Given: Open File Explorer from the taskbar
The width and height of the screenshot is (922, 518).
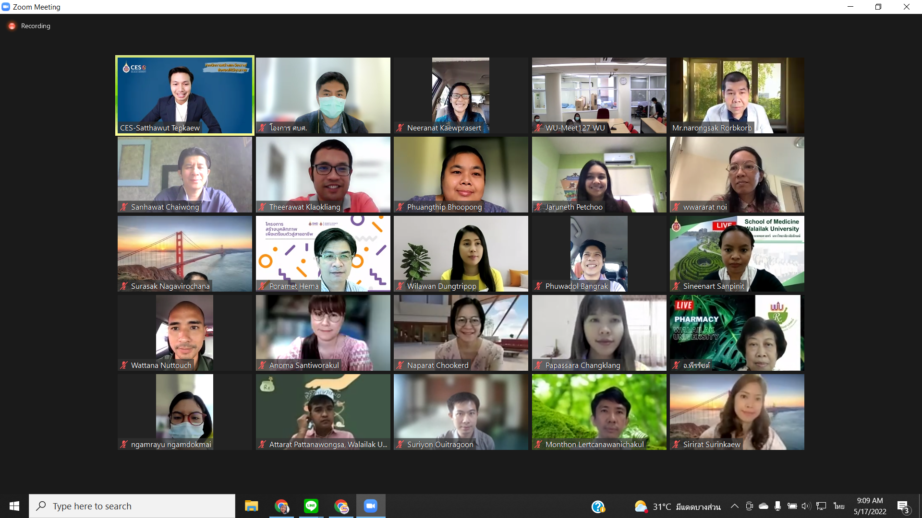Looking at the screenshot, I should 251,506.
